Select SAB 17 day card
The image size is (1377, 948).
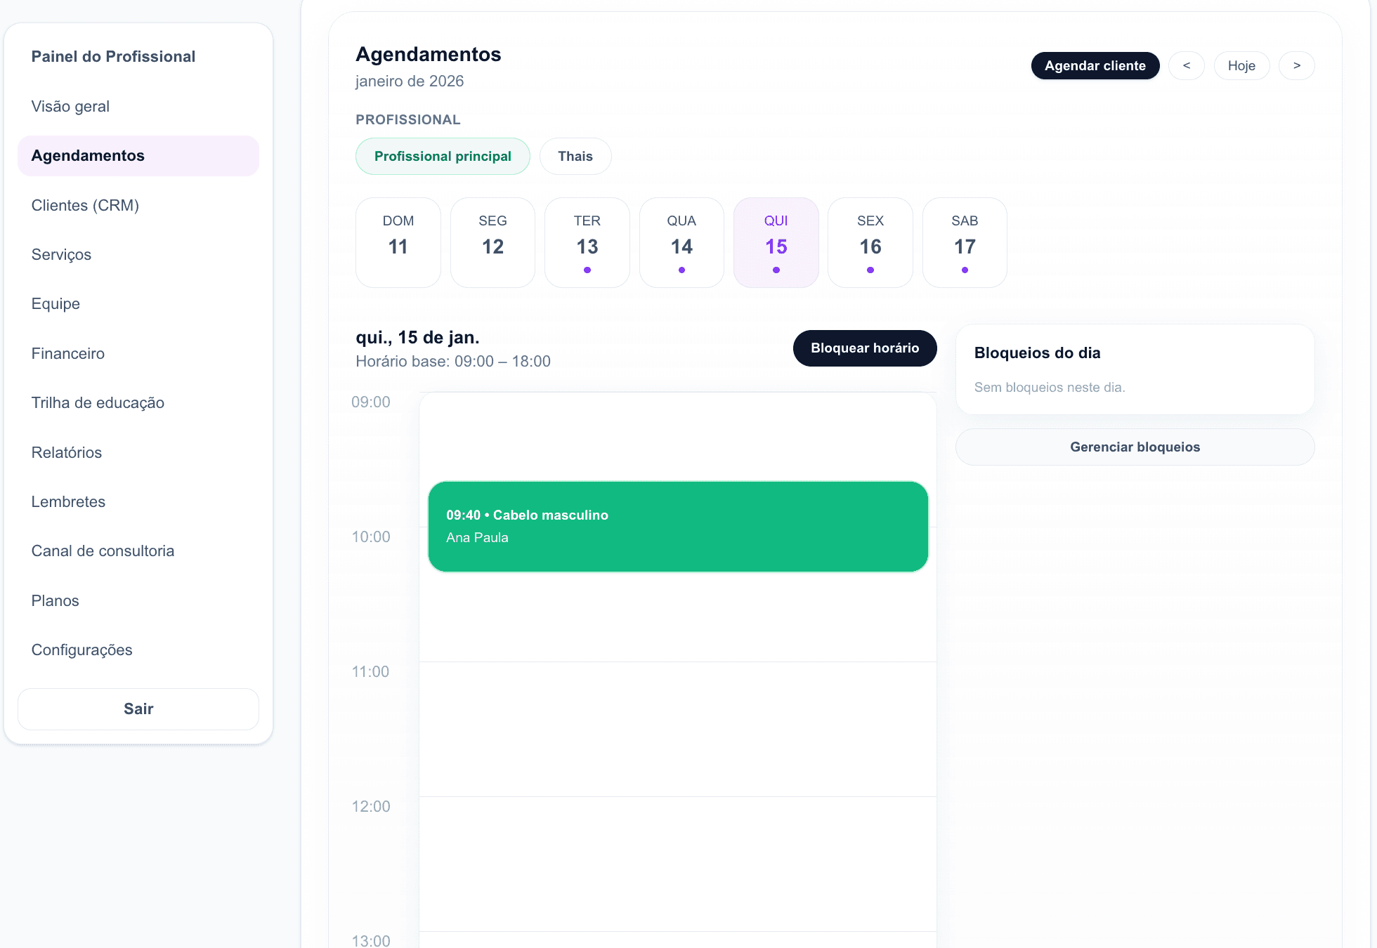(964, 242)
